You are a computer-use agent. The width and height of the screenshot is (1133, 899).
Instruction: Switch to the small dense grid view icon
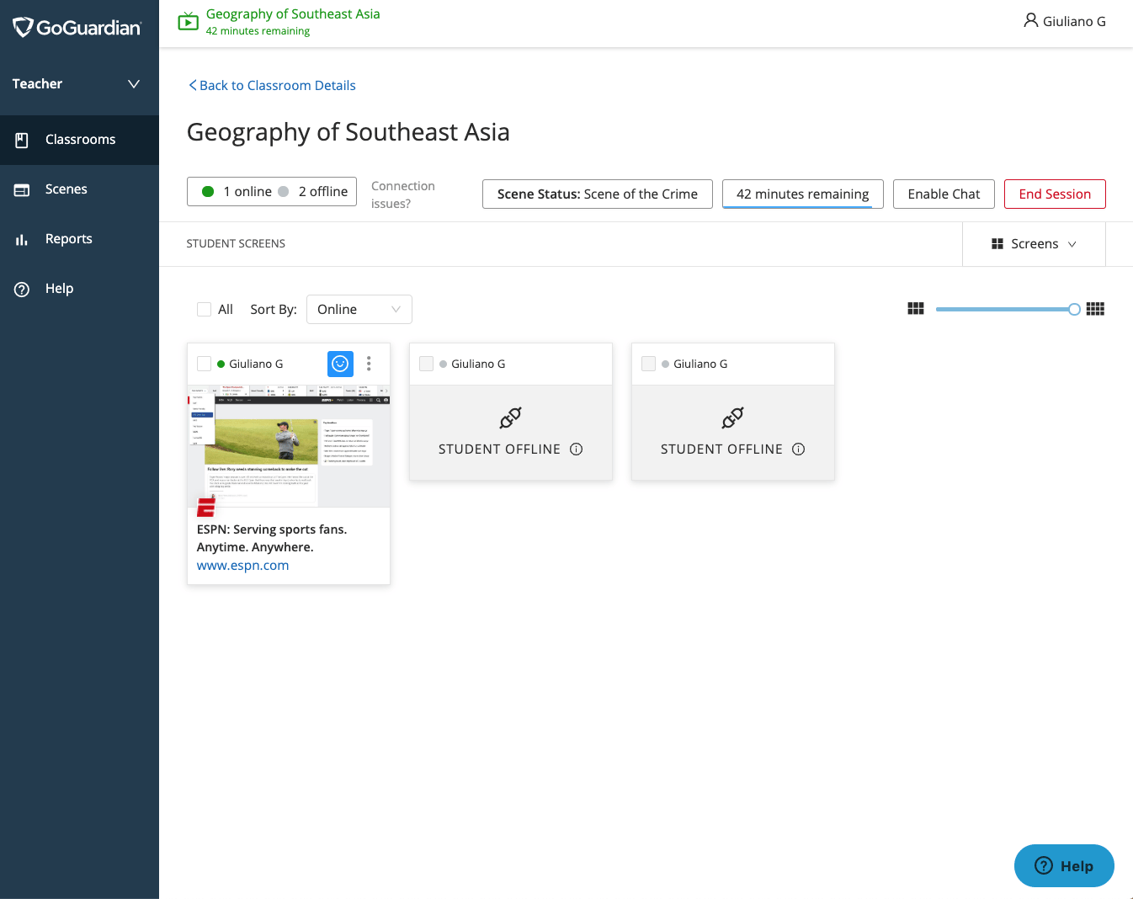click(x=1095, y=309)
